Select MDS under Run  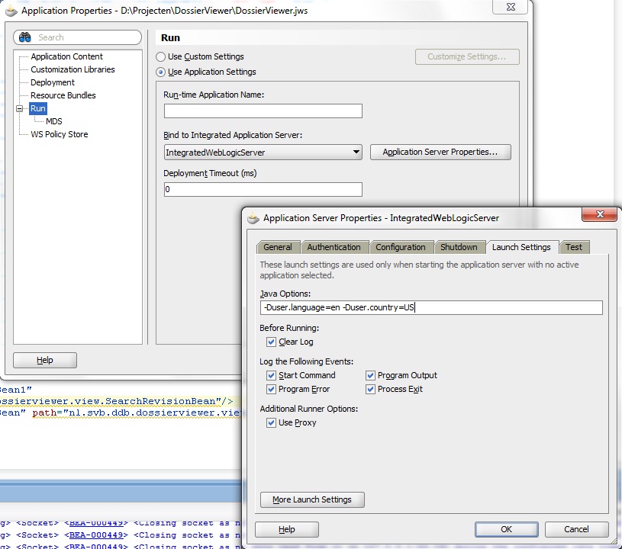(54, 121)
